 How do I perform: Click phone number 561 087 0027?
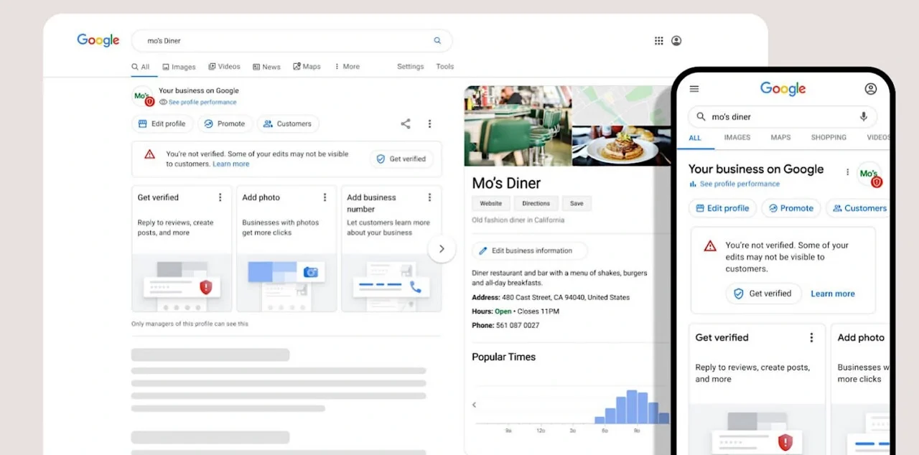pos(517,325)
